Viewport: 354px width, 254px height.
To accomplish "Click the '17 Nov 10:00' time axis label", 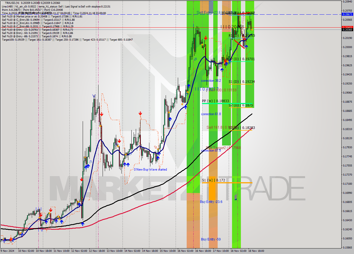I will coord(220,251).
